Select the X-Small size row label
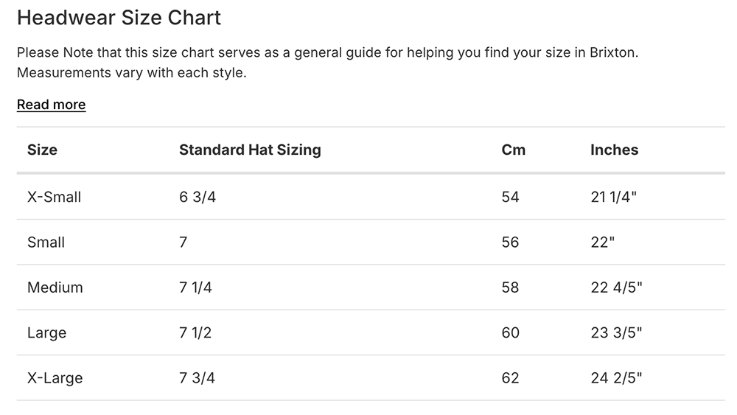 [x=54, y=197]
